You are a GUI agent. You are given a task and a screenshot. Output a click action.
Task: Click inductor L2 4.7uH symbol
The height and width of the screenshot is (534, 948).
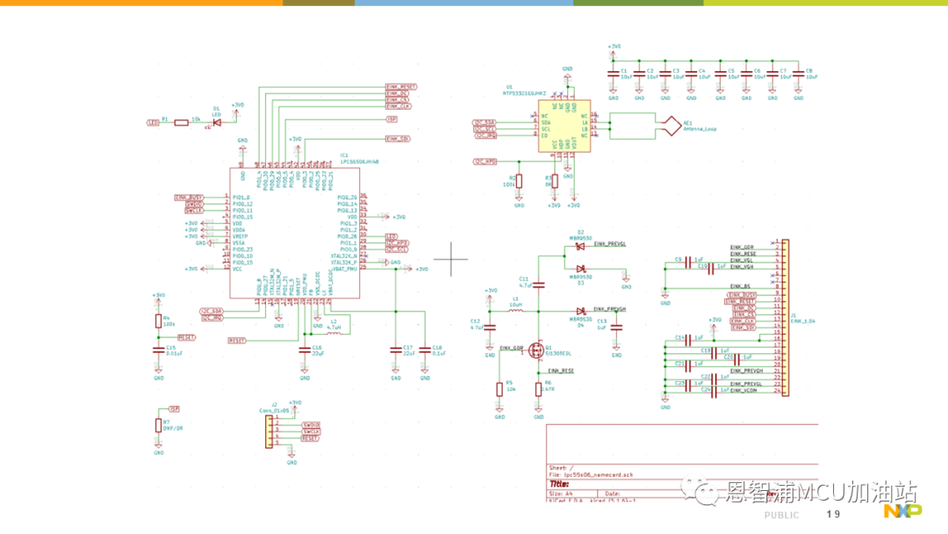334,333
